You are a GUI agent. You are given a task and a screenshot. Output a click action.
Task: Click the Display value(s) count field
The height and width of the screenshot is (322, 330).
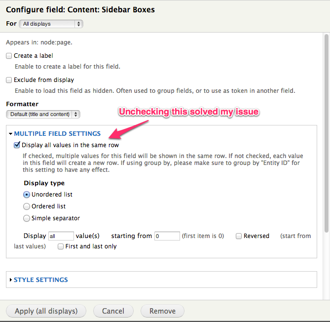point(61,236)
